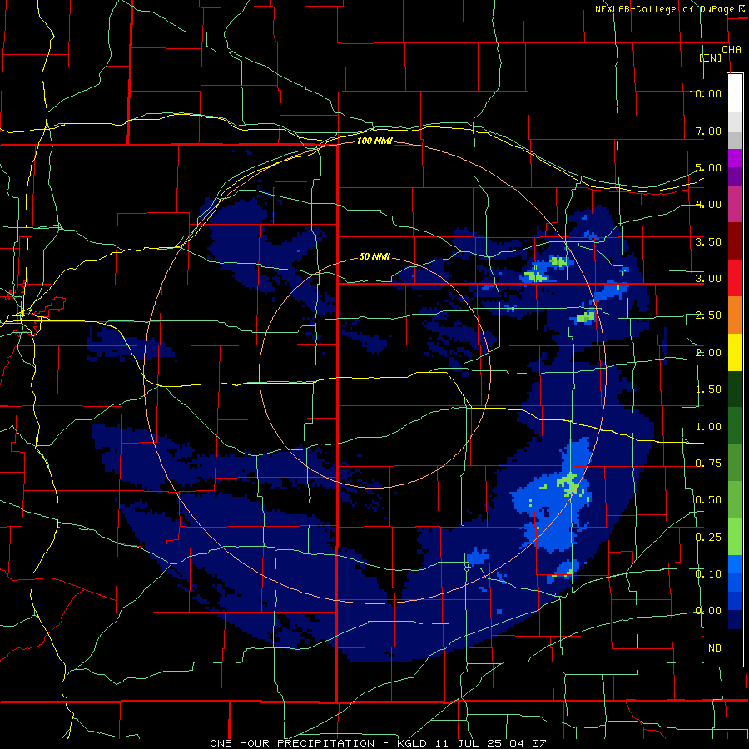Click the ONE HOUR PRECIPITATION KGLD caption
Image resolution: width=749 pixels, height=749 pixels.
[379, 743]
